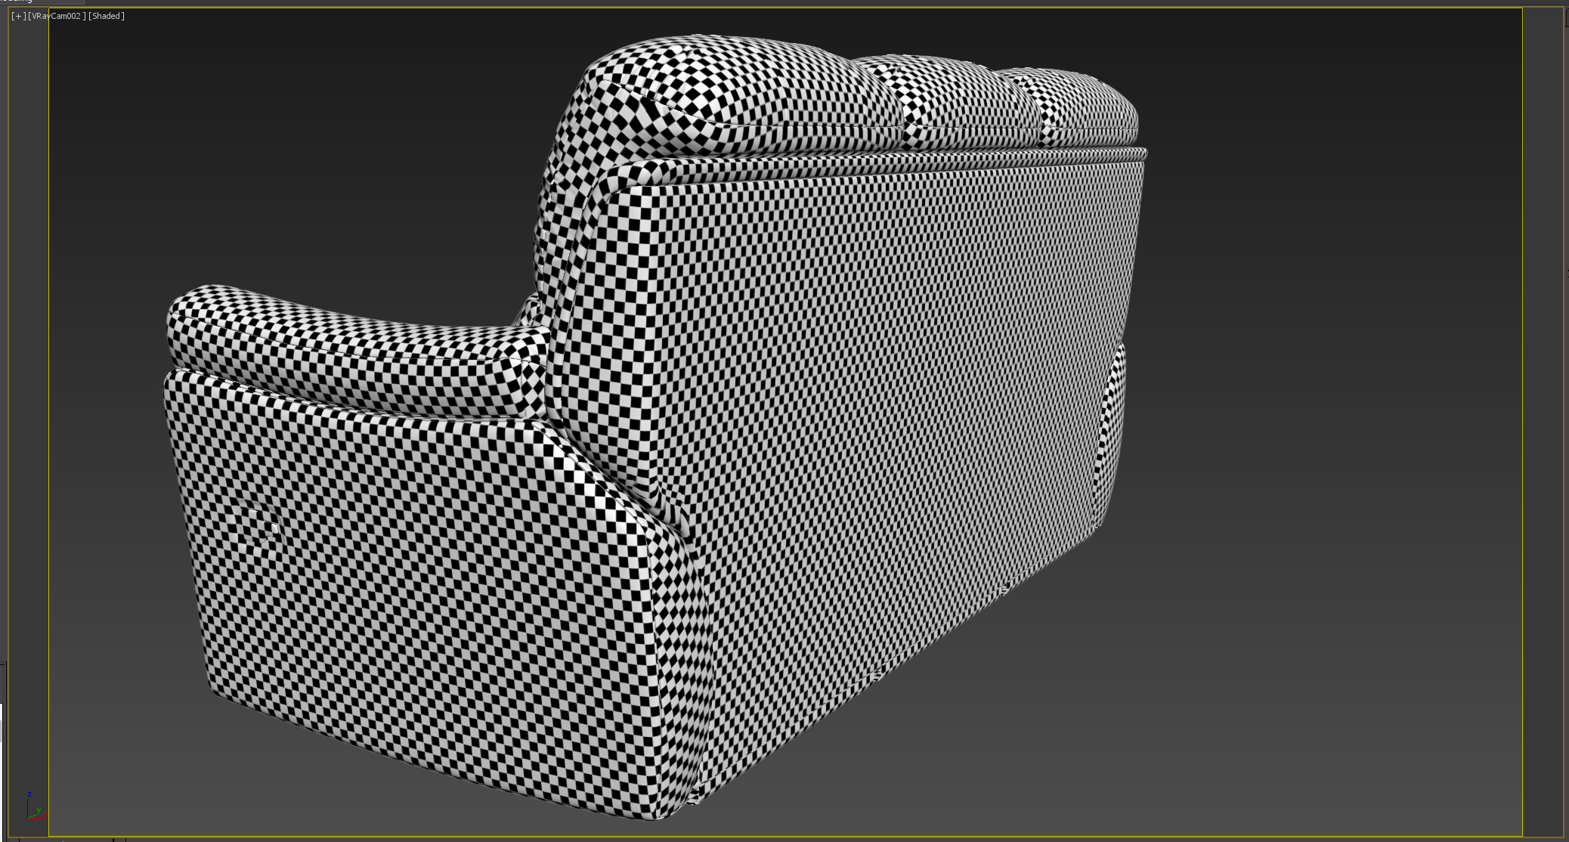Click the red X axis label
Viewport: 1569px width, 842px height.
pyautogui.click(x=46, y=814)
